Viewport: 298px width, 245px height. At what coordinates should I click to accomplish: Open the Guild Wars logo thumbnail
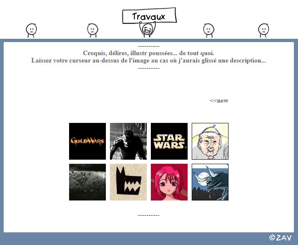tap(87, 141)
